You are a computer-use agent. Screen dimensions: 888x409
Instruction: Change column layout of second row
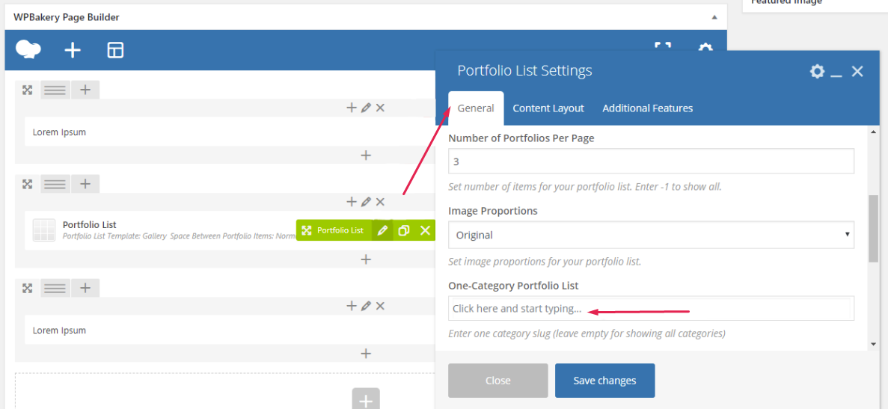click(x=55, y=184)
